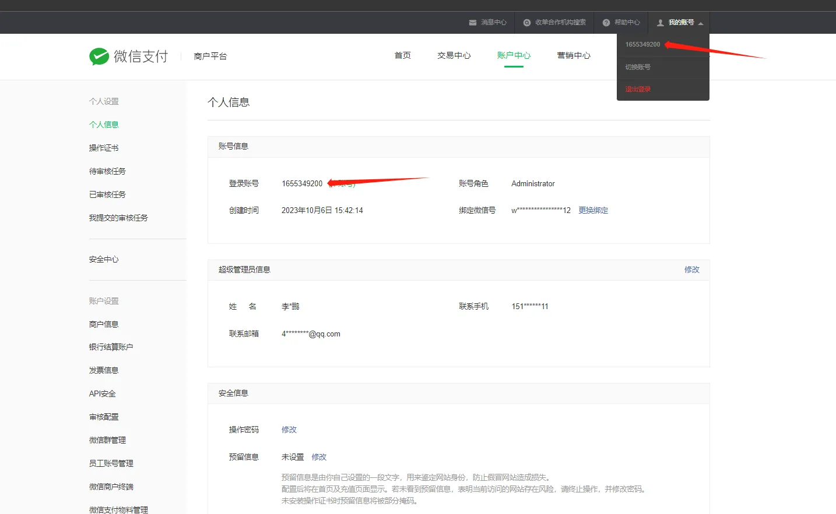836x514 pixels.
Task: Collapse the 我的账号 dropdown chevron
Action: pyautogui.click(x=700, y=22)
